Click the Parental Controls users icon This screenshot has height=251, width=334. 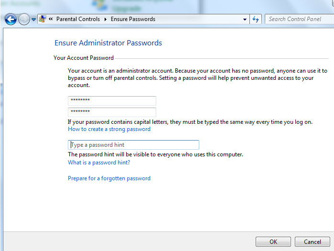pos(43,19)
